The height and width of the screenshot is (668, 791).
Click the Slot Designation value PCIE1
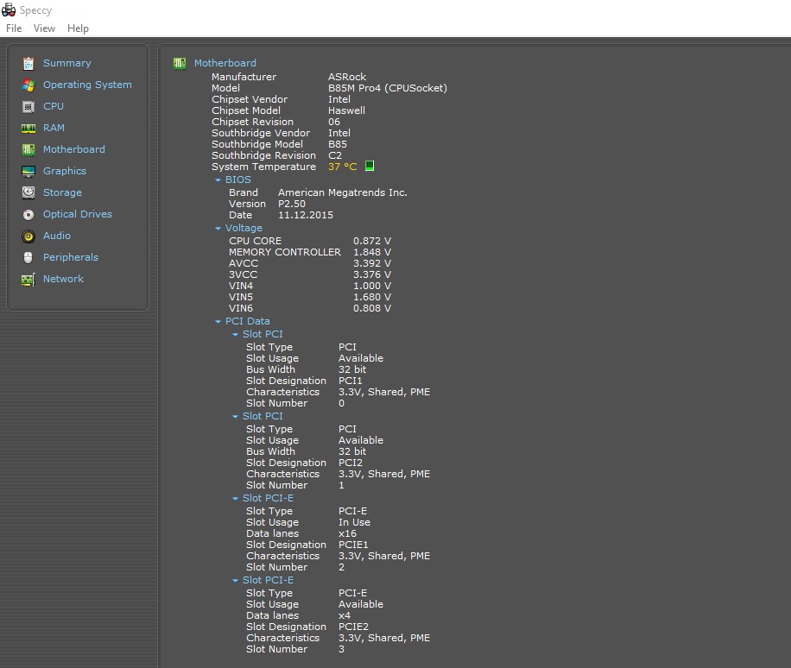point(353,545)
